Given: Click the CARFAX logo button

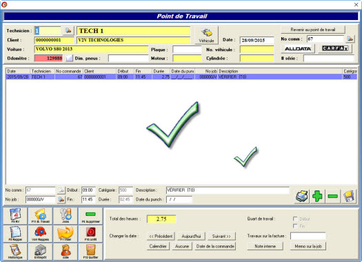Looking at the screenshot, I should point(335,48).
